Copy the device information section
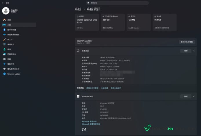This screenshot has height=136, width=201. pos(186,51)
